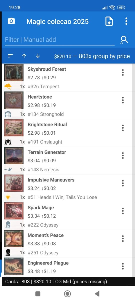The width and height of the screenshot is (135, 302).
Task: Open the Moment's Peace more options menu
Action: click(x=123, y=239)
